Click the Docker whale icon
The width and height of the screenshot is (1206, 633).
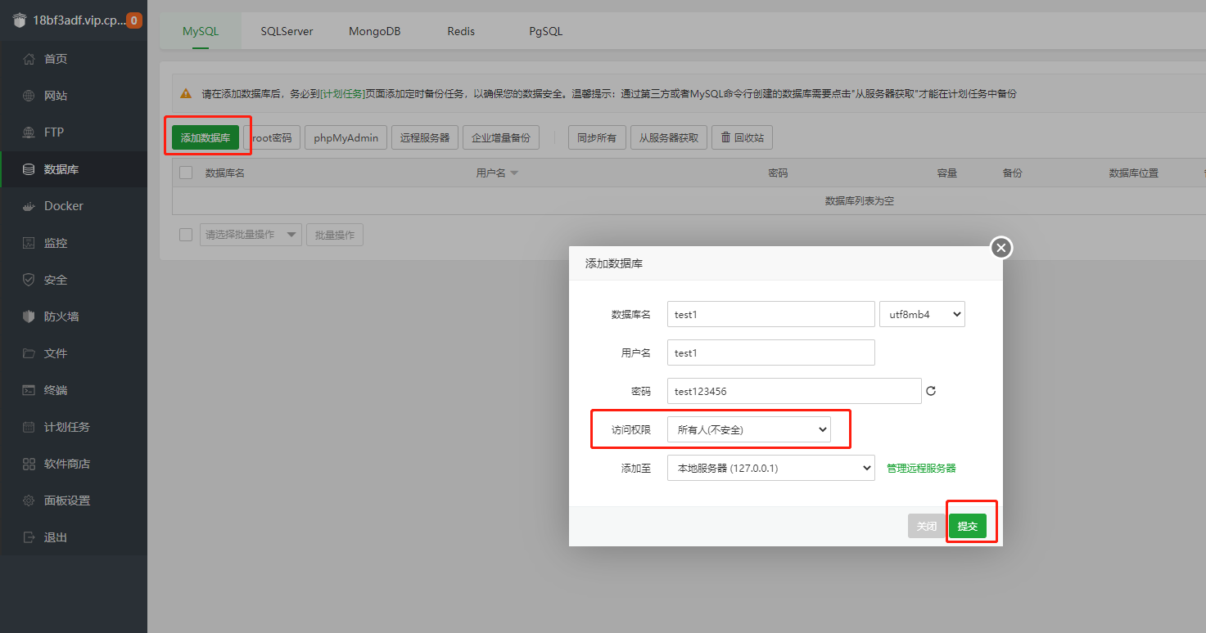click(x=29, y=206)
